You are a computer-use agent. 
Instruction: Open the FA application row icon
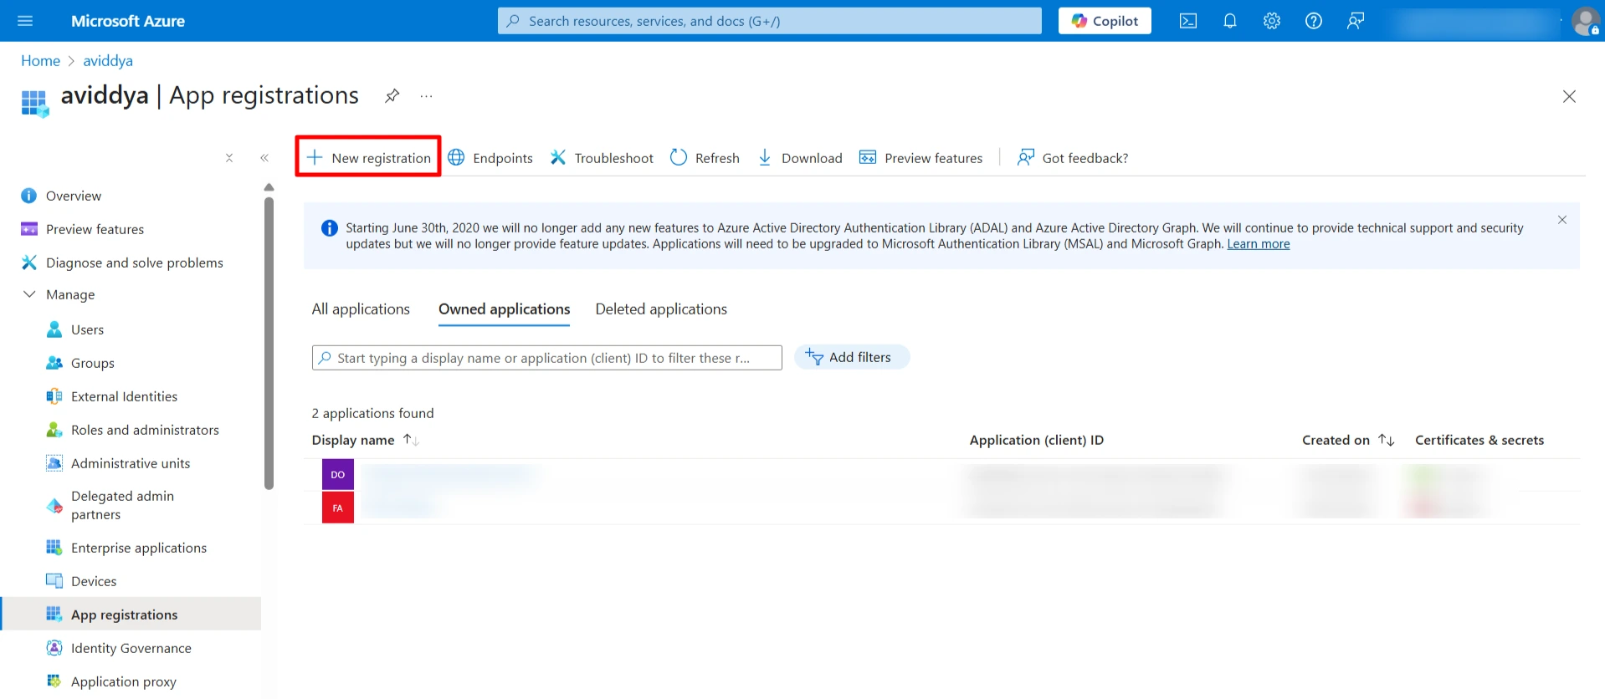(x=338, y=508)
